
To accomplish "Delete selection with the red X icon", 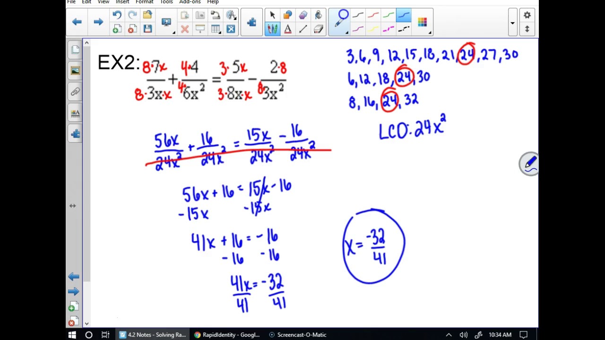I will tap(185, 29).
